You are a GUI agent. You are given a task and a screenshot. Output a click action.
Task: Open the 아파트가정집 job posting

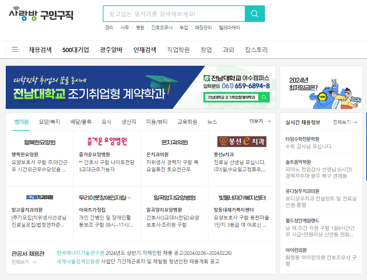click(x=92, y=210)
